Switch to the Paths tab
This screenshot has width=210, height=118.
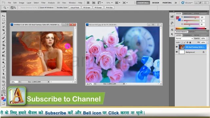pyautogui.click(x=197, y=35)
